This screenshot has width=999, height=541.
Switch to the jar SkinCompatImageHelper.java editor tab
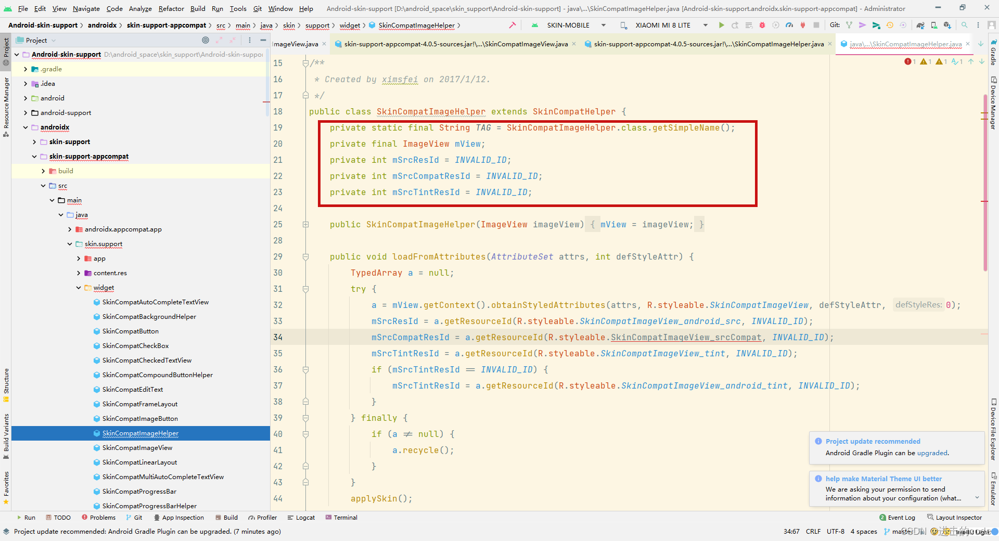point(709,44)
